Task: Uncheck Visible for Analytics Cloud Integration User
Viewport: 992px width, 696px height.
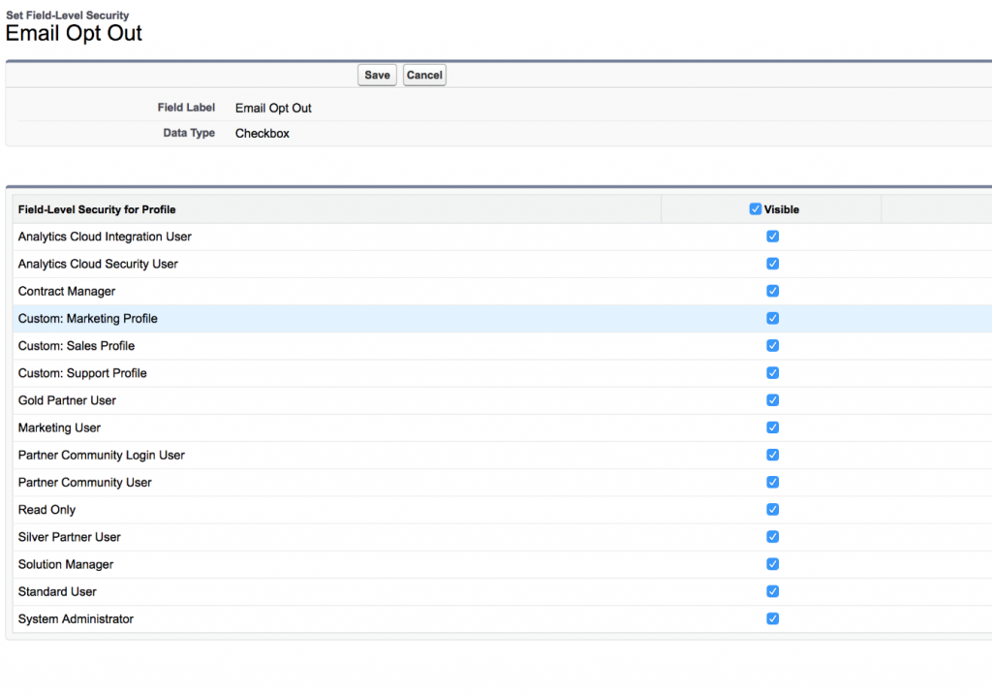Action: pyautogui.click(x=772, y=237)
